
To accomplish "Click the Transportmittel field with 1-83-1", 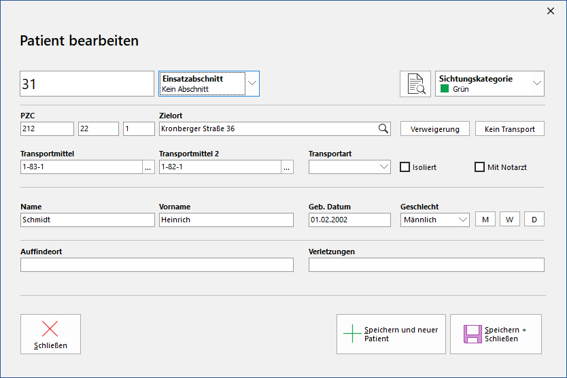I will tap(82, 167).
